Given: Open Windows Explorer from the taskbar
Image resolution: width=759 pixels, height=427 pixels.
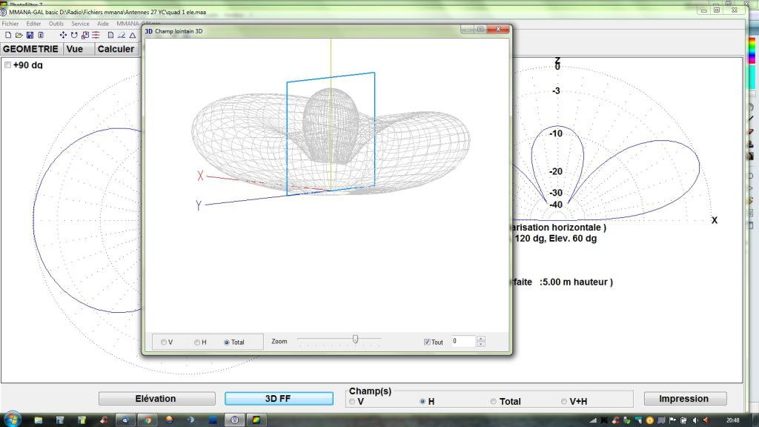Looking at the screenshot, I should pos(39,420).
